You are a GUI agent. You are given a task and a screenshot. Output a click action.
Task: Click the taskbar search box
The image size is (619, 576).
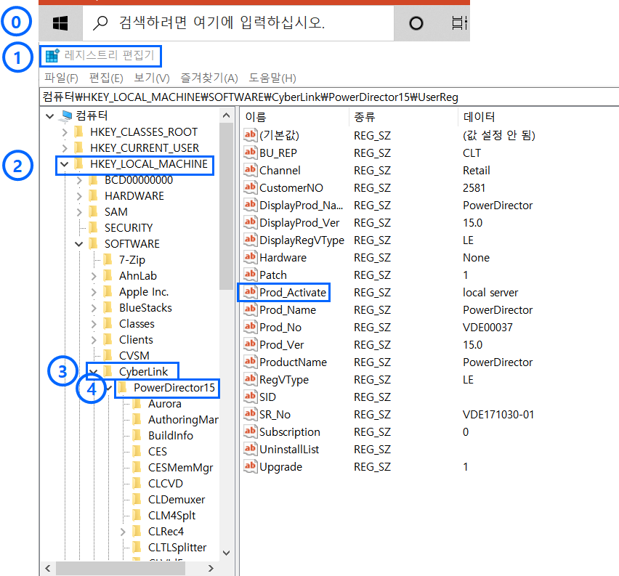[238, 23]
